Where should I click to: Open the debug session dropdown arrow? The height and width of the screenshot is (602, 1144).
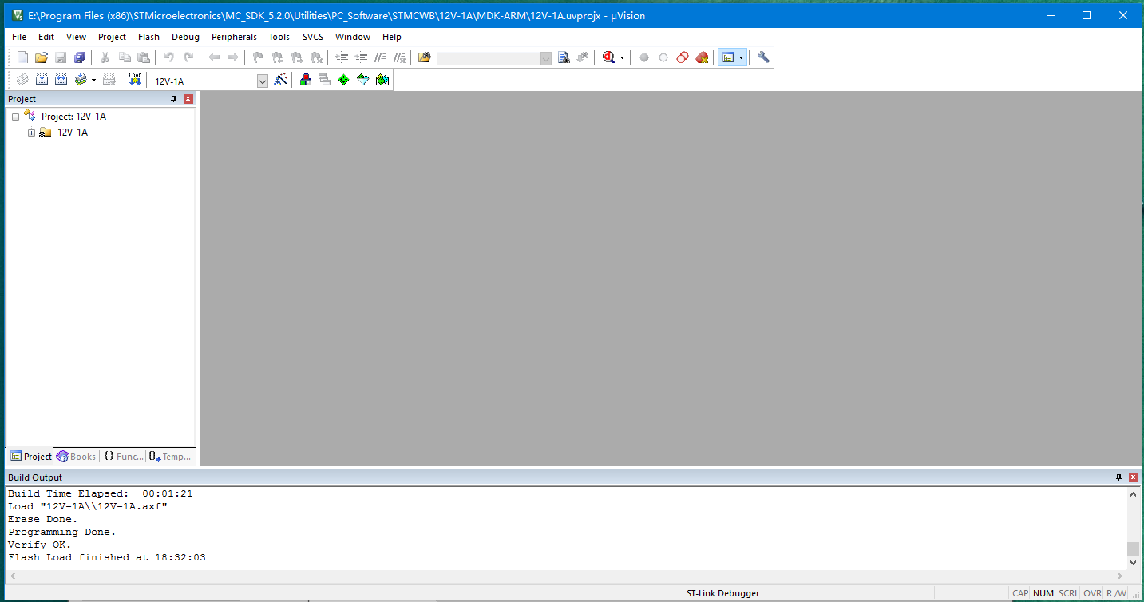pyautogui.click(x=622, y=57)
